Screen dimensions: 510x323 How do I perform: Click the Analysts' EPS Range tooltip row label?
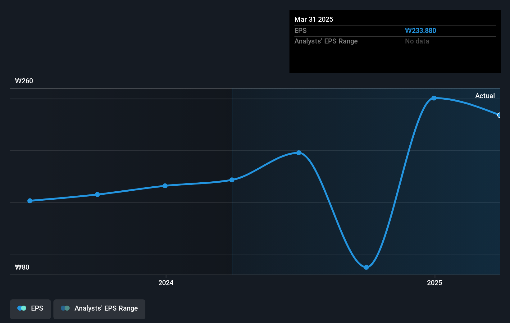[326, 41]
